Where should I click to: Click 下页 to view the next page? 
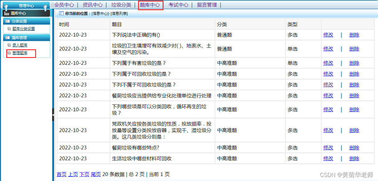click(84, 174)
